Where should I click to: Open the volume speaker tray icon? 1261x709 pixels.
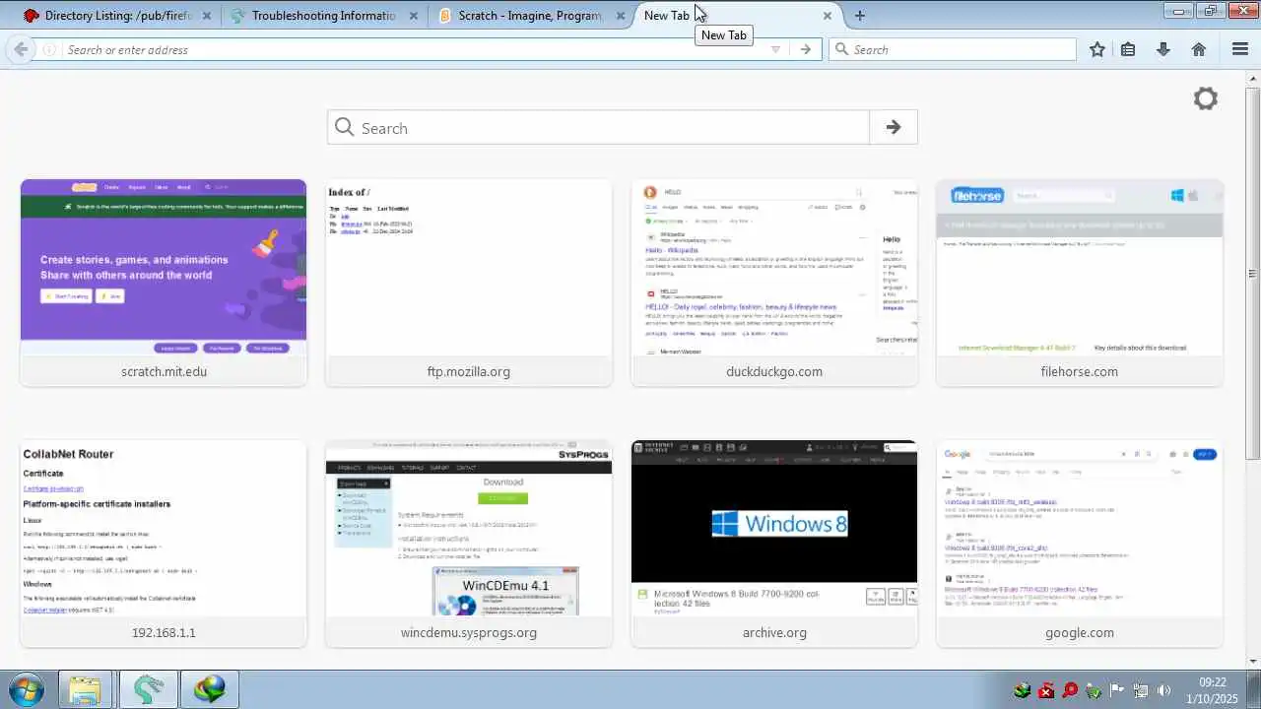point(1164,690)
